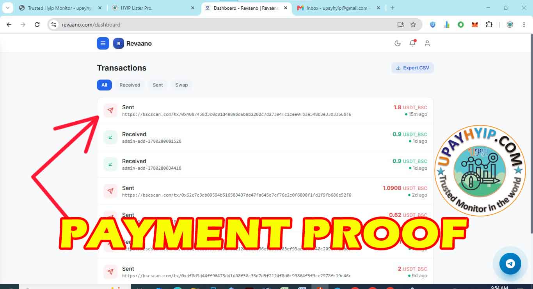
Task: Open the Revaano hamburger menu
Action: (103, 43)
